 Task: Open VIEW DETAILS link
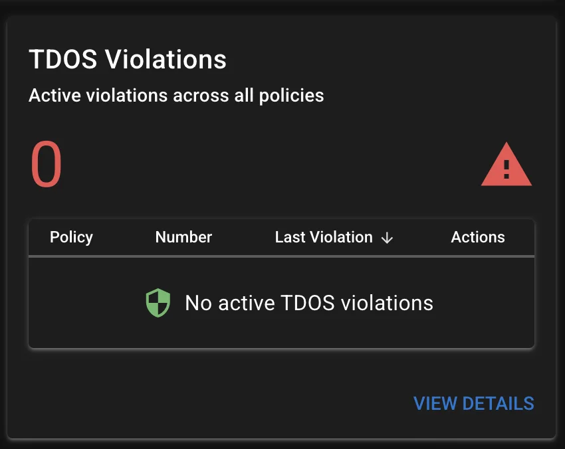point(474,403)
